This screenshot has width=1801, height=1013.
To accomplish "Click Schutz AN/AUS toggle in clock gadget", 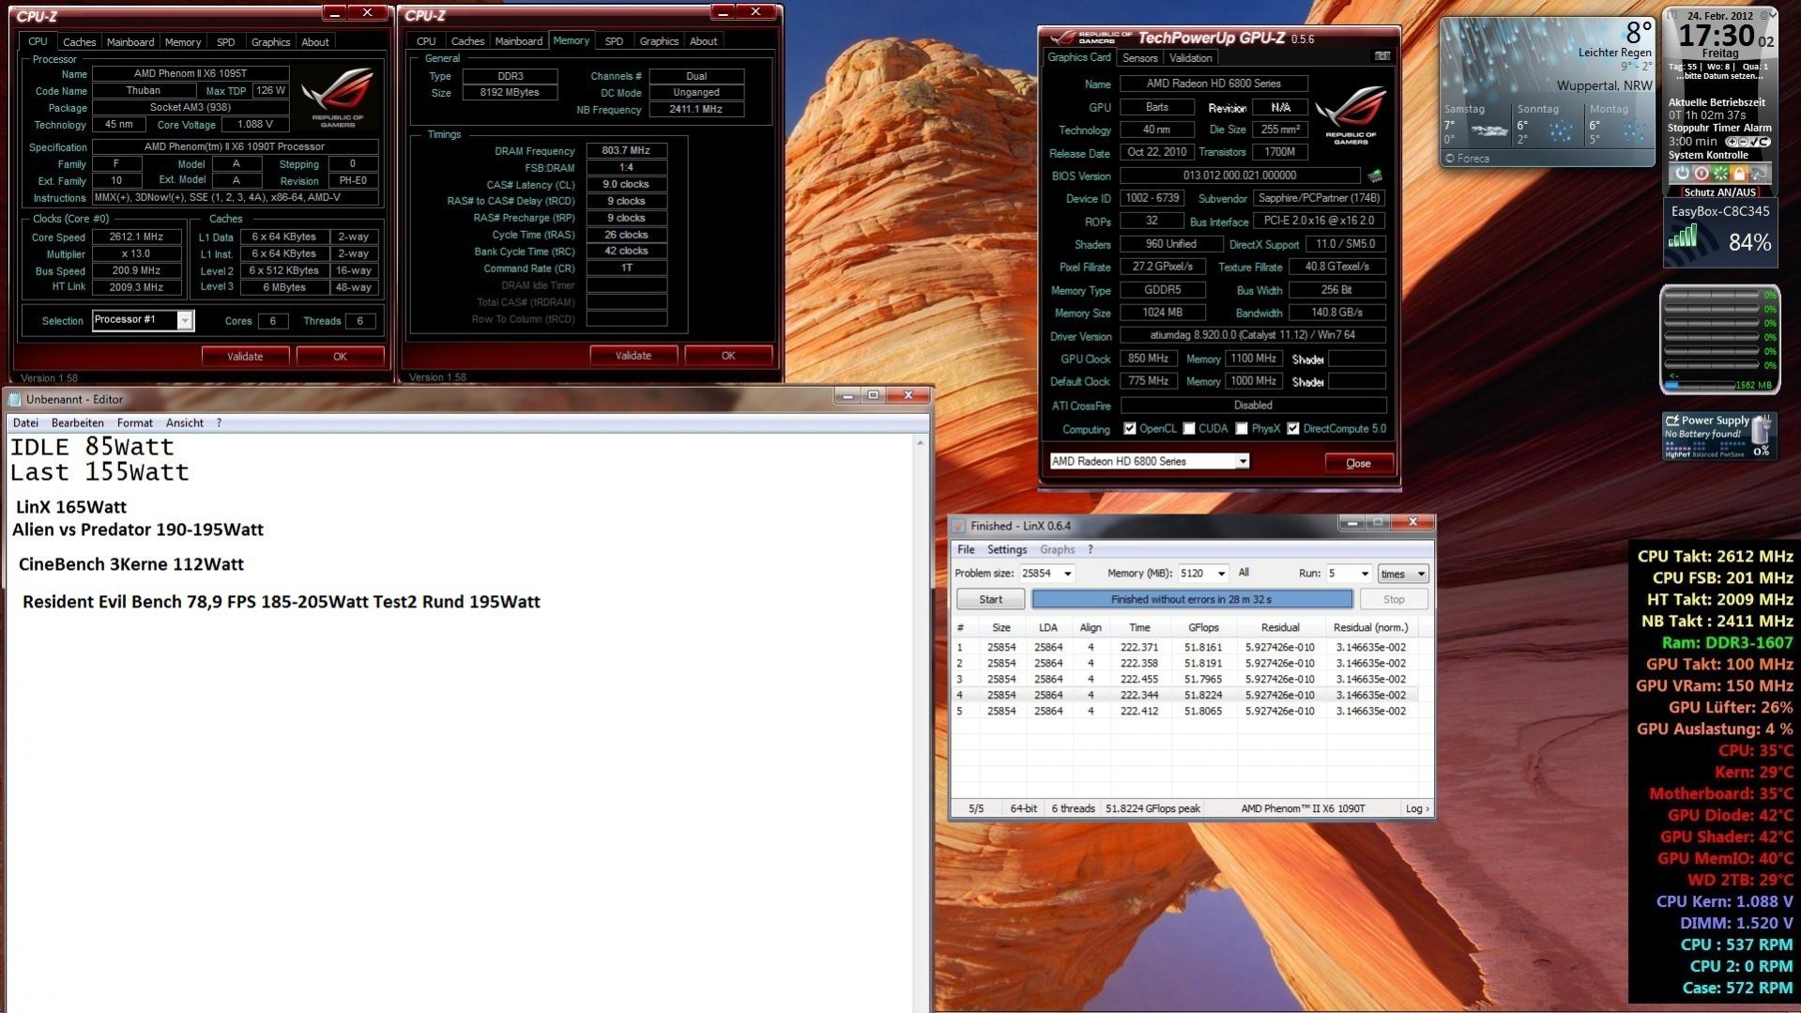I will 1719,192.
